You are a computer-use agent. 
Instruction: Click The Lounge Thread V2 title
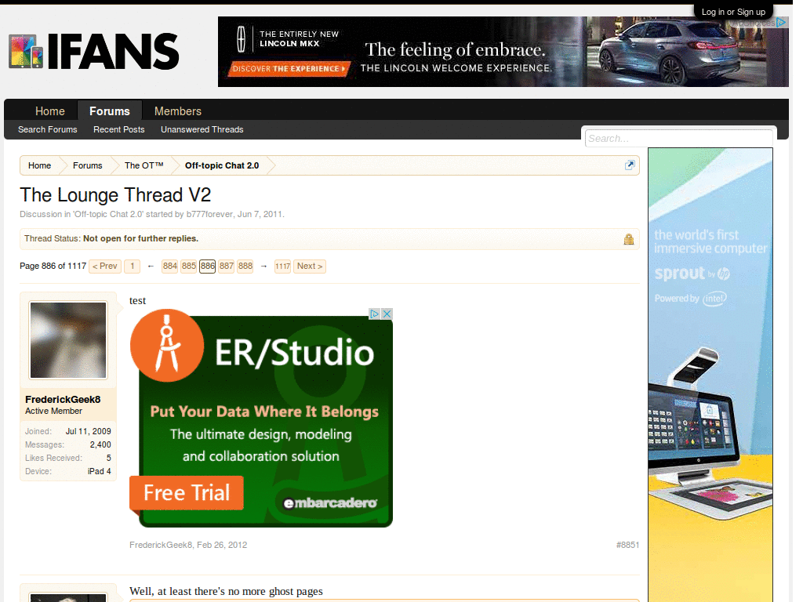coord(115,195)
